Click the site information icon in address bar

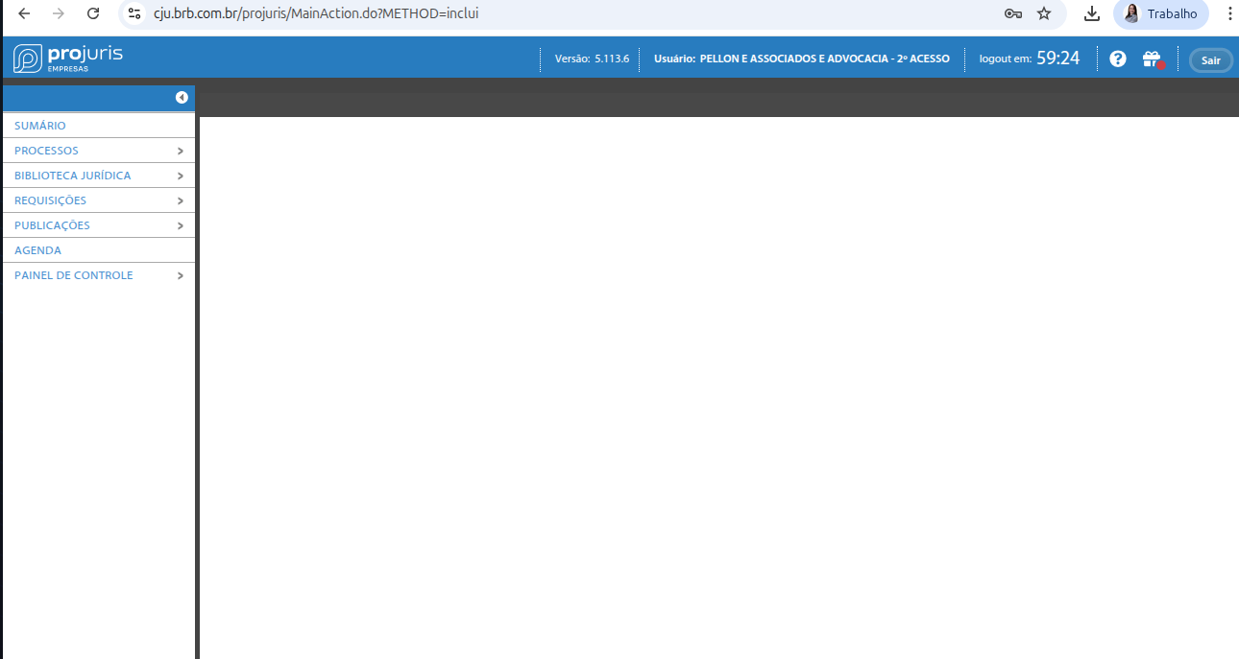click(134, 13)
